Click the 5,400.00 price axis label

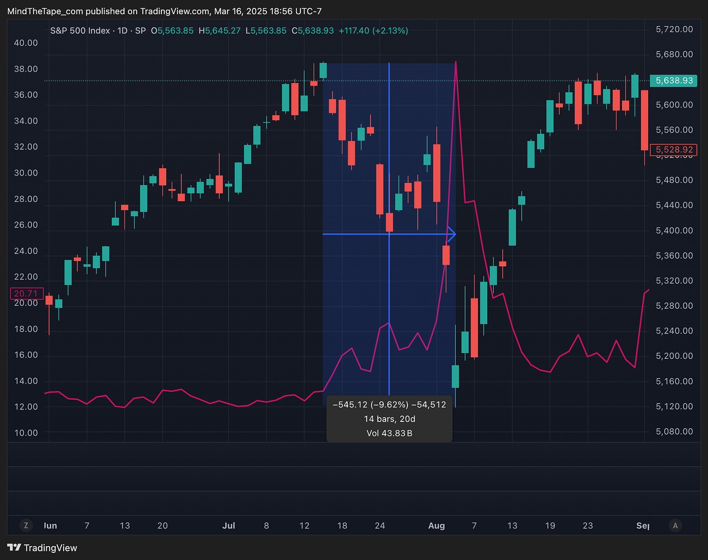(674, 230)
